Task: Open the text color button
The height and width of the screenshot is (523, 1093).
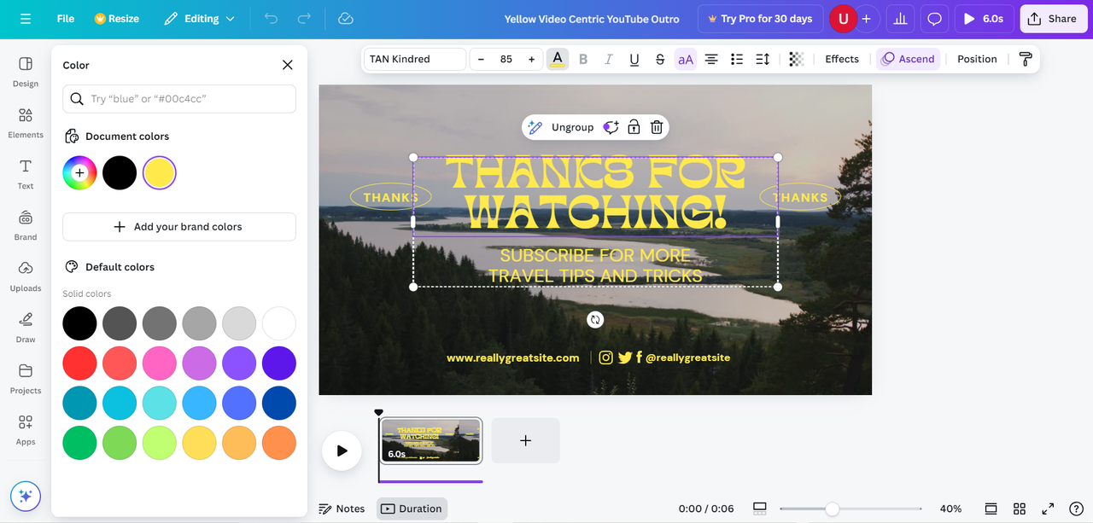Action: click(558, 59)
